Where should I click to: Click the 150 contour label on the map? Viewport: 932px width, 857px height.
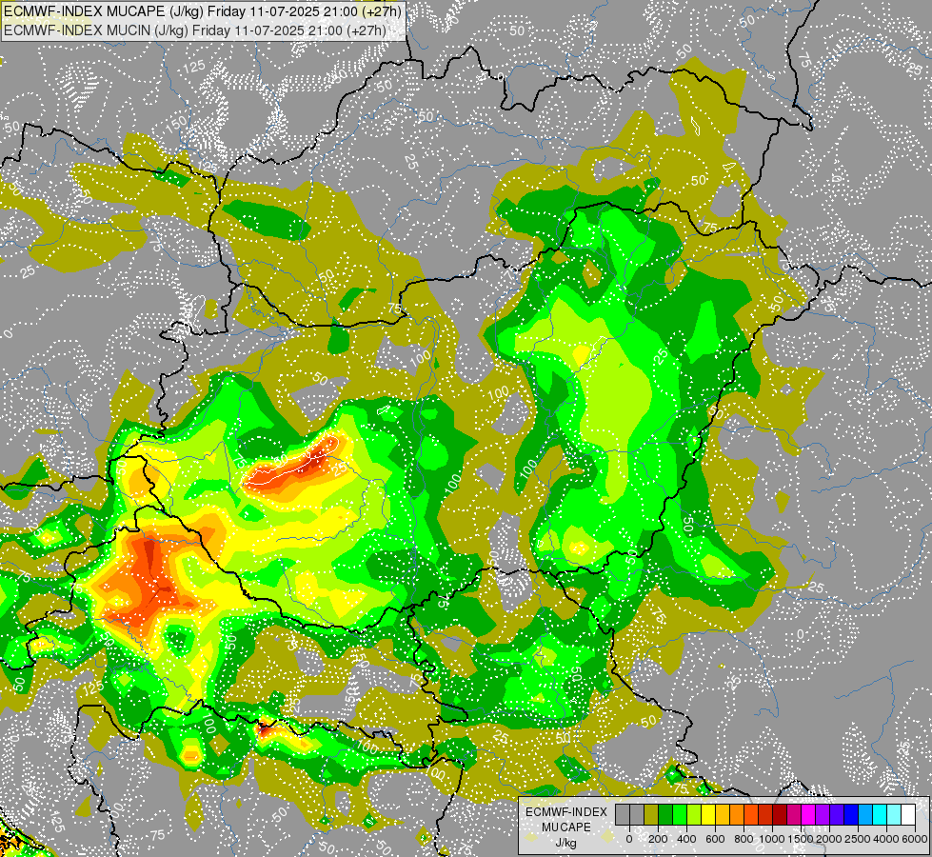[x=176, y=126]
